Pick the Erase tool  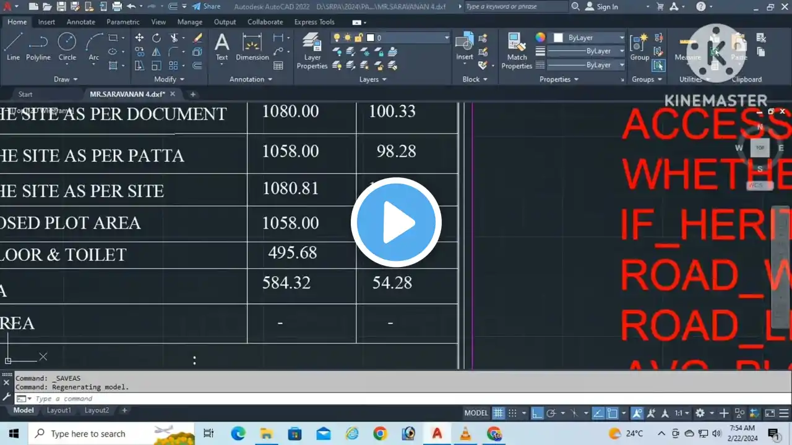tap(197, 38)
